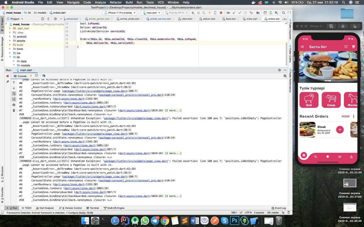
Task: Click the Git revert arrow icon
Action: point(251,13)
